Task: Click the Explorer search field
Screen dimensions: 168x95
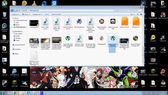Action: click(131, 11)
